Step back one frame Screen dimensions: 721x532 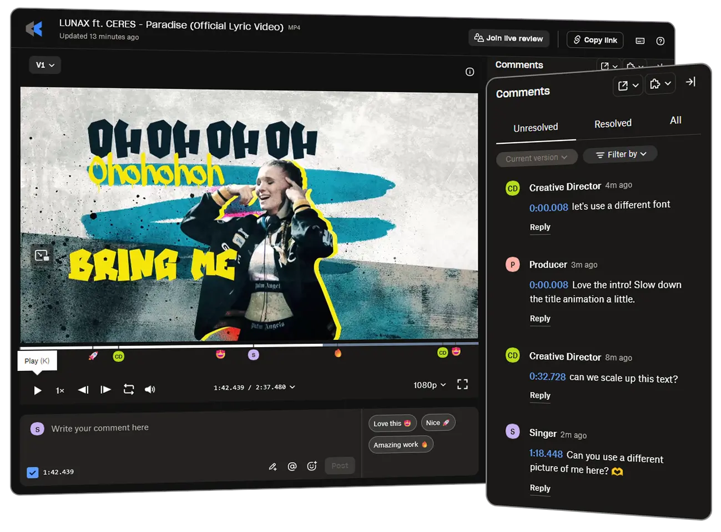[x=83, y=390]
